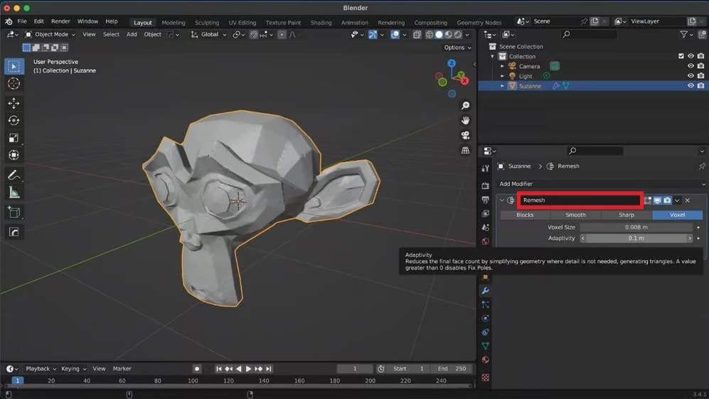Activate the Move tool
Screen dimensions: 709x399
click(x=14, y=103)
